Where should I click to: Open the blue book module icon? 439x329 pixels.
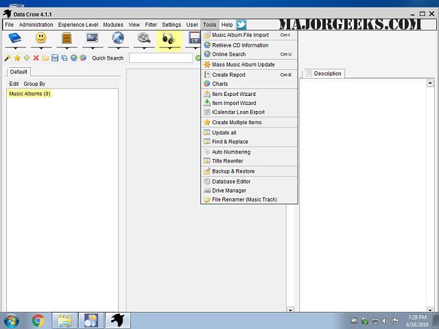click(15, 38)
